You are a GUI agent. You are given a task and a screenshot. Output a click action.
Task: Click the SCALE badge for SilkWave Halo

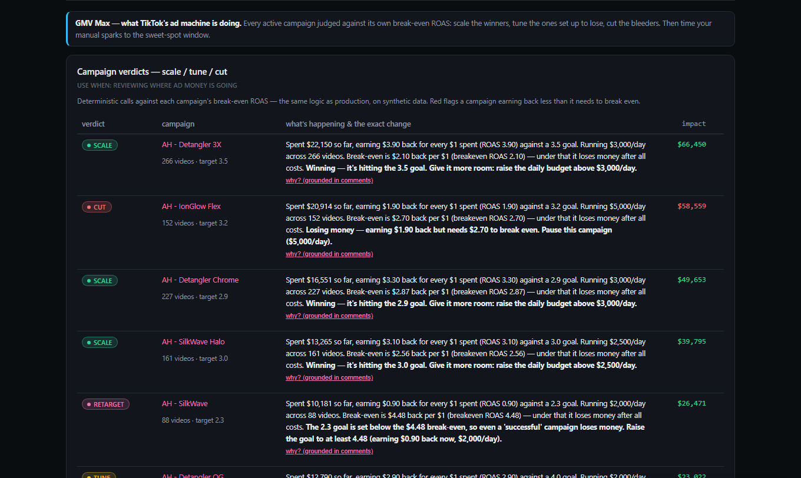[100, 343]
